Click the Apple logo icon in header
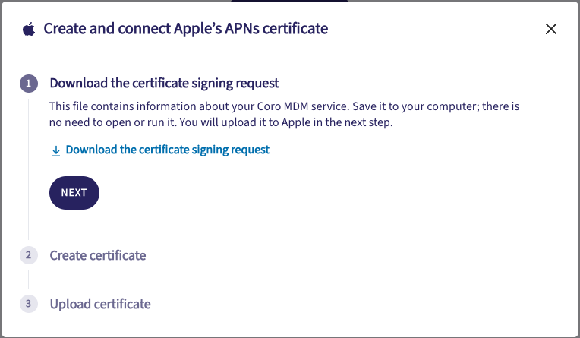Viewport: 580px width, 338px height. point(29,29)
